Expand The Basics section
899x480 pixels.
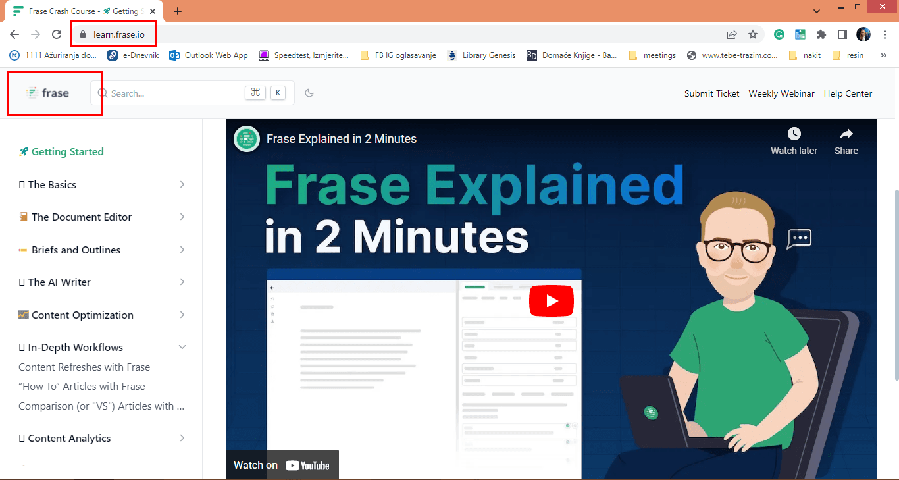[182, 184]
